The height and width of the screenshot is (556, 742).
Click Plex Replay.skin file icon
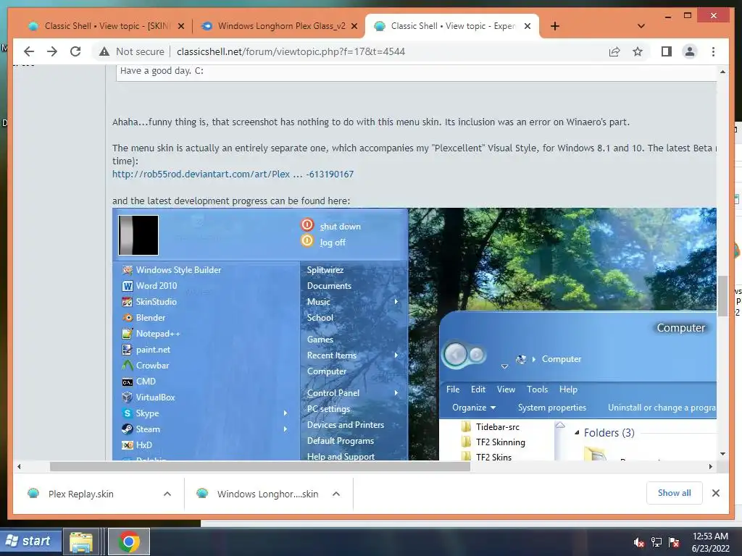pyautogui.click(x=33, y=494)
